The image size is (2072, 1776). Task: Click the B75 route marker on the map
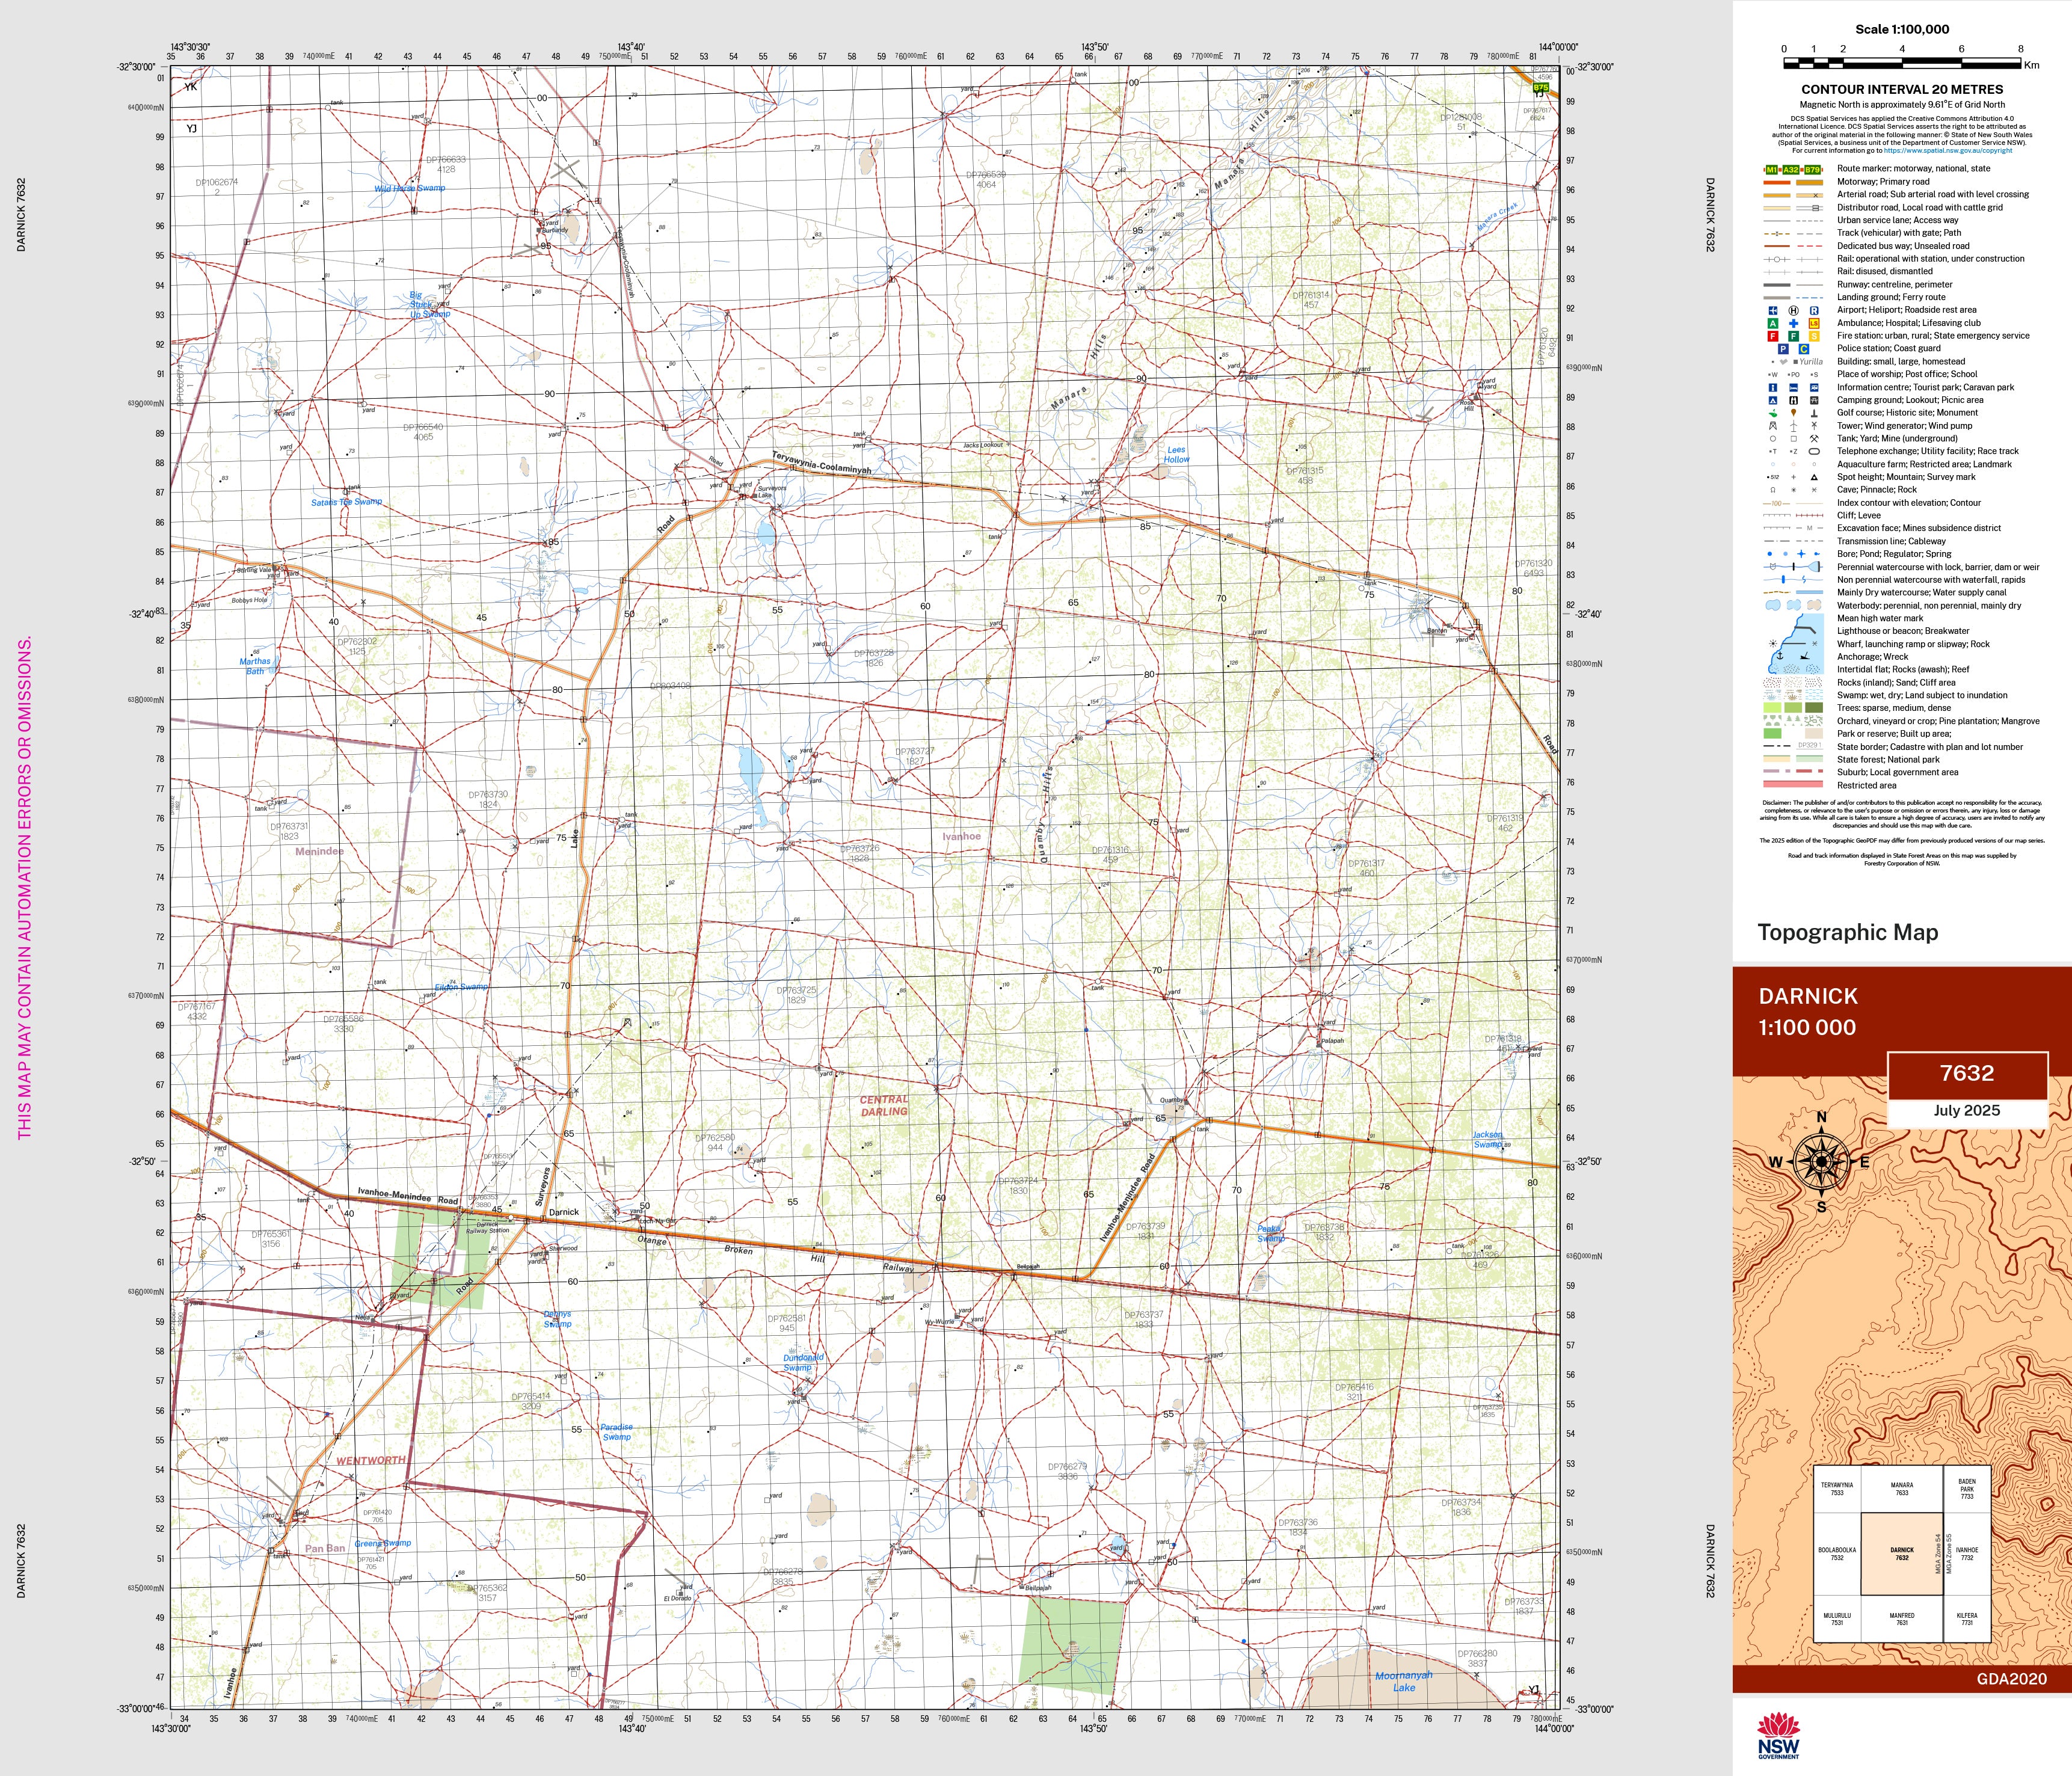point(1540,88)
